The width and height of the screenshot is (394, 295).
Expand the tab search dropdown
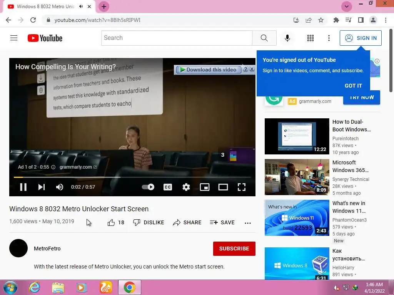[x=347, y=7]
